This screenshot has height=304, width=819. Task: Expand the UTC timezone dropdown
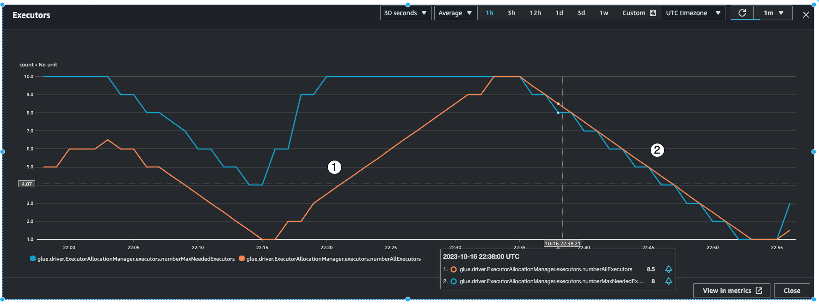click(693, 13)
